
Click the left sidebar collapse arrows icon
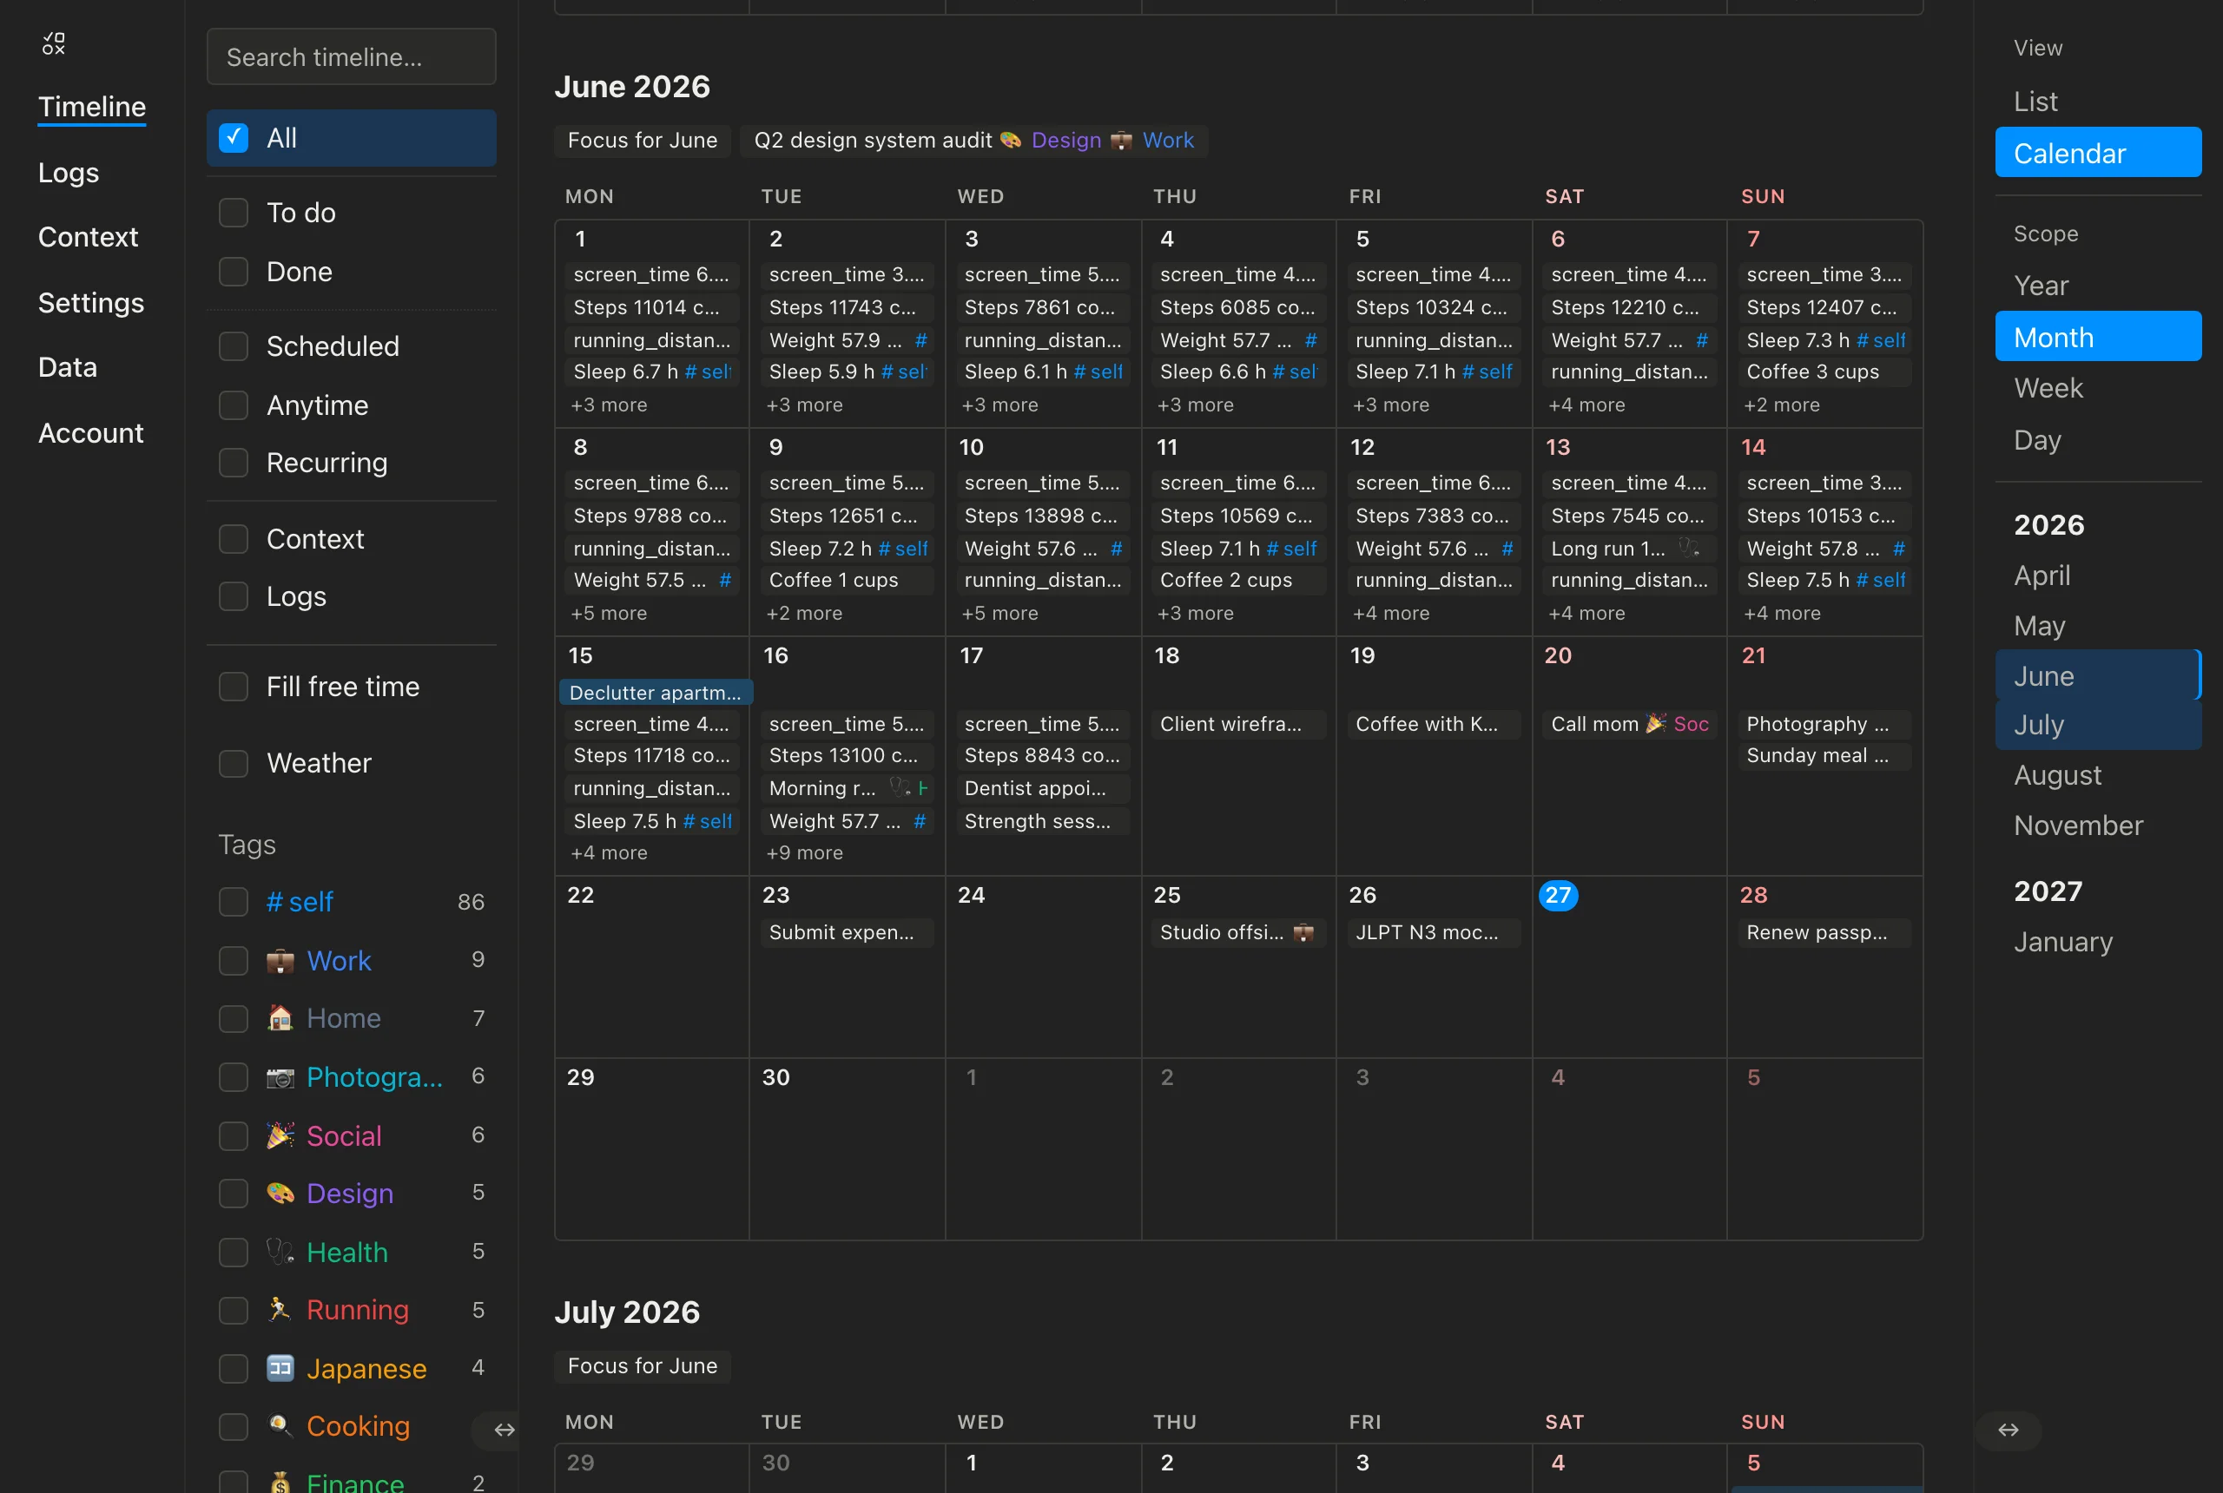(504, 1430)
